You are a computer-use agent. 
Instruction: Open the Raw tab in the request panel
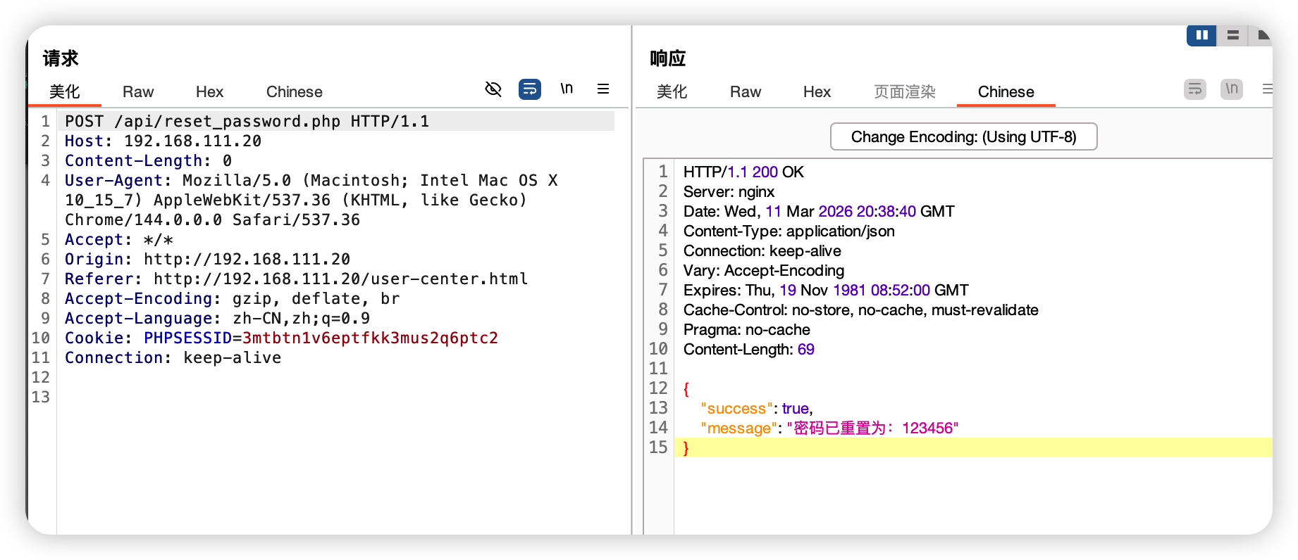coord(138,92)
